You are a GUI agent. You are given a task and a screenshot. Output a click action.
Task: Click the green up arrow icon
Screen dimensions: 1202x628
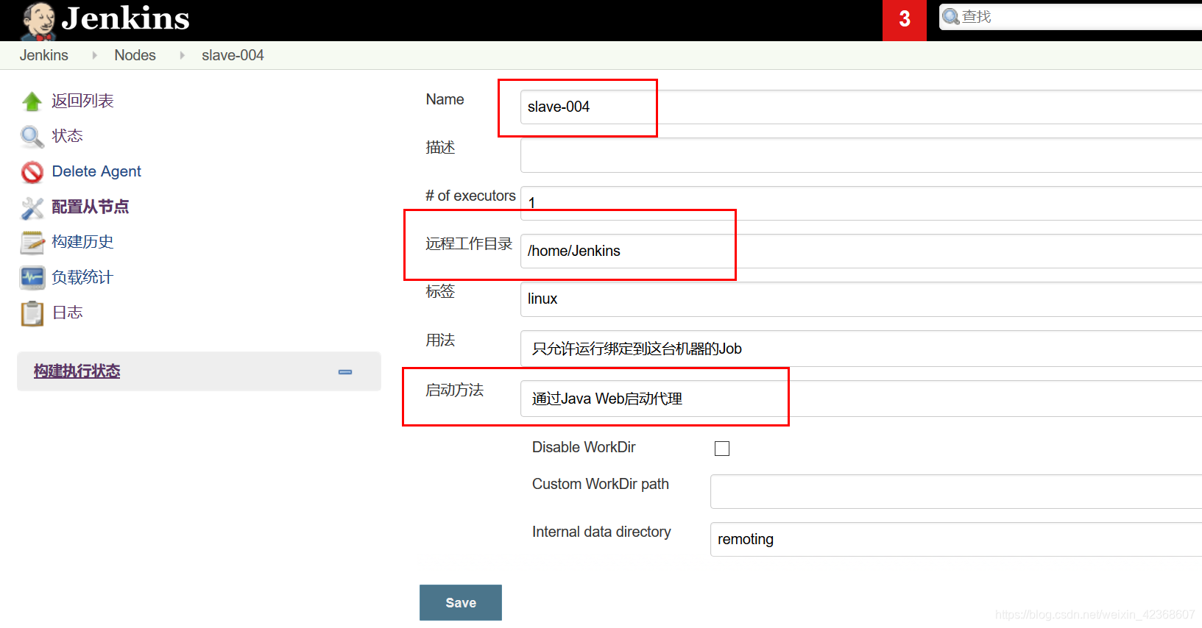[x=32, y=101]
